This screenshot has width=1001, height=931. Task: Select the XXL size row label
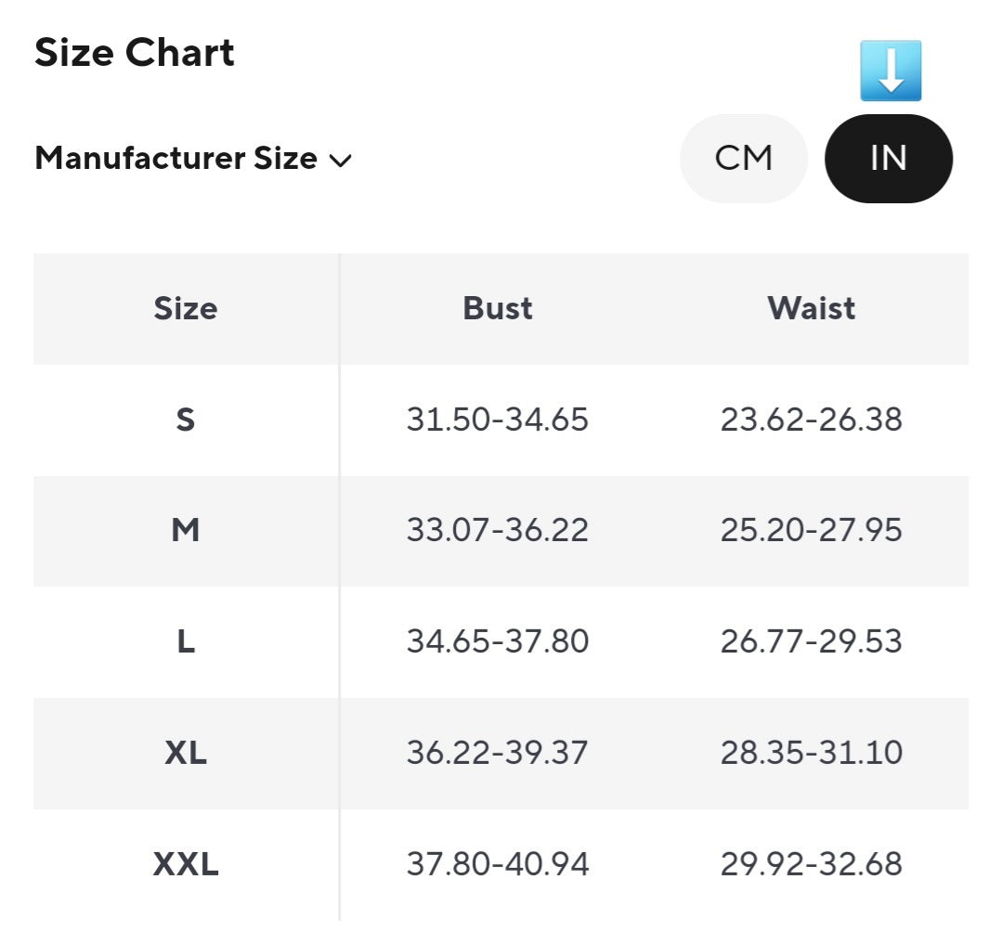click(186, 864)
